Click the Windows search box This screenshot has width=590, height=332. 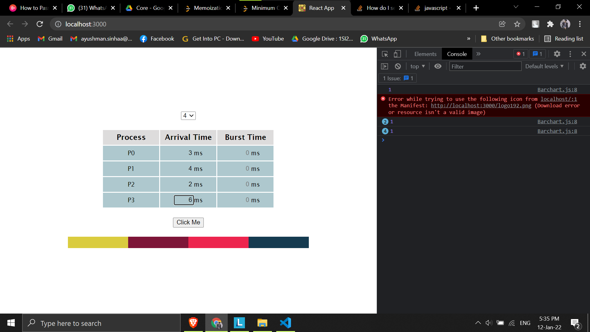[x=101, y=323]
